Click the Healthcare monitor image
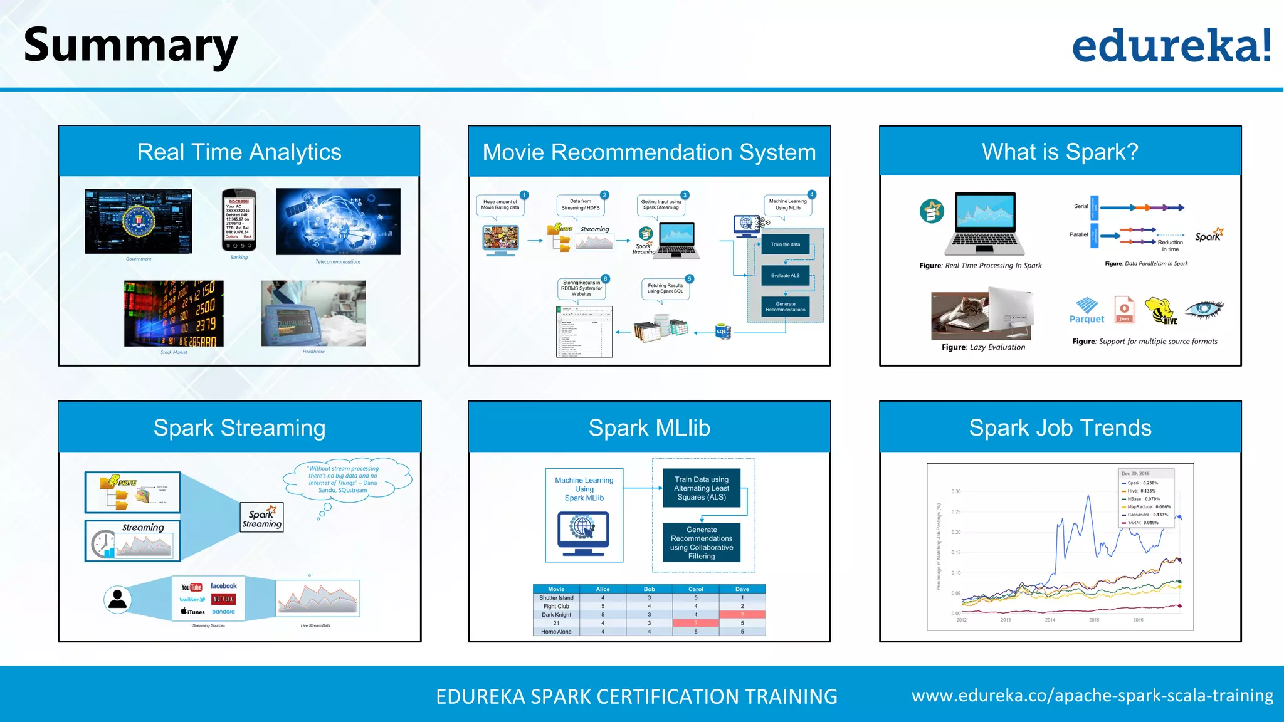1284x722 pixels. [313, 313]
